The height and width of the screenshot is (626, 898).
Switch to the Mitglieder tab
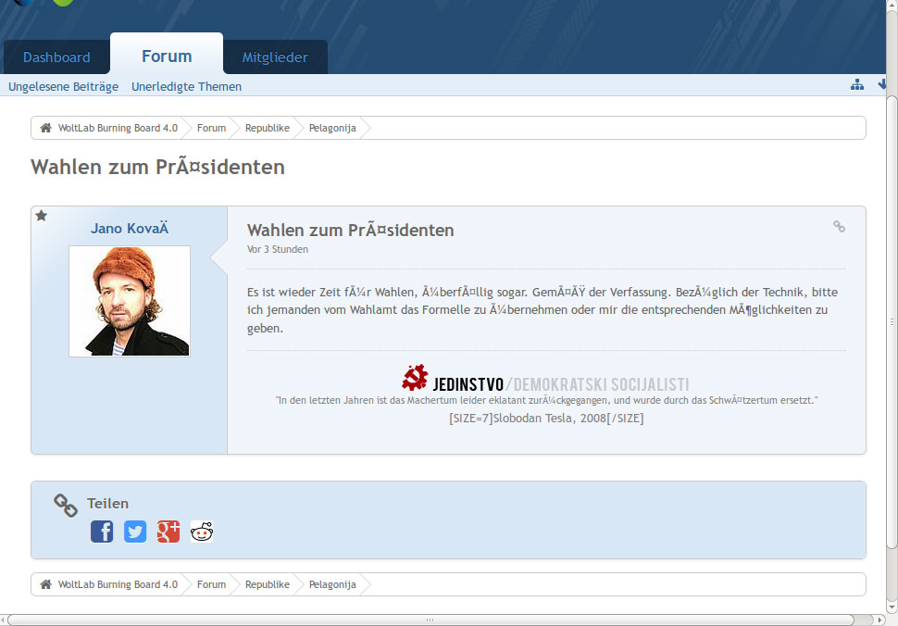pos(275,57)
